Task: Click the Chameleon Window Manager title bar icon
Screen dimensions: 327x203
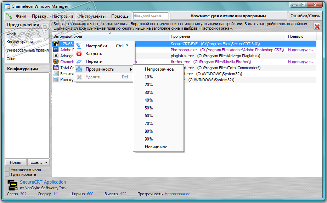Action: click(7, 6)
